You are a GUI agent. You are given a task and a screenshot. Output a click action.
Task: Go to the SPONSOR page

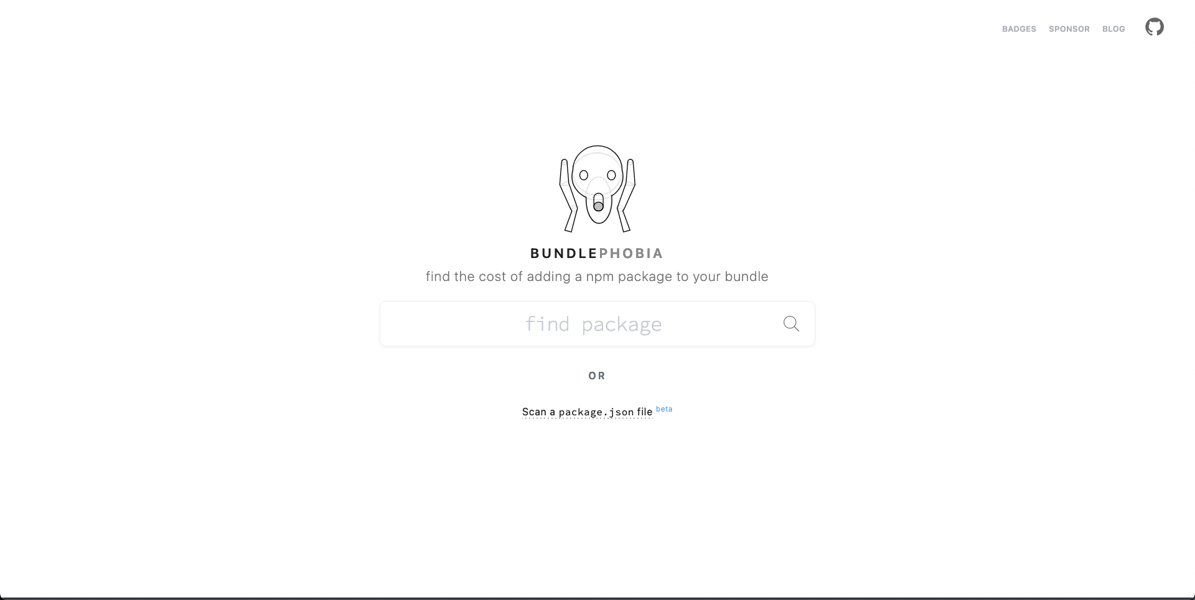(1069, 29)
